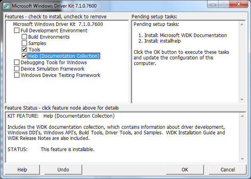Cancel the setup dialog

[227, 170]
